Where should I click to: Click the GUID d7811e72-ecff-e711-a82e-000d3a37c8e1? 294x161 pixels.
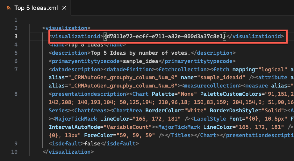[x=165, y=36]
